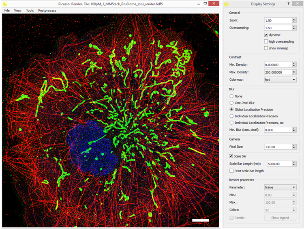Select One-Pixel-Blur option
This screenshot has width=304, height=229.
click(231, 103)
